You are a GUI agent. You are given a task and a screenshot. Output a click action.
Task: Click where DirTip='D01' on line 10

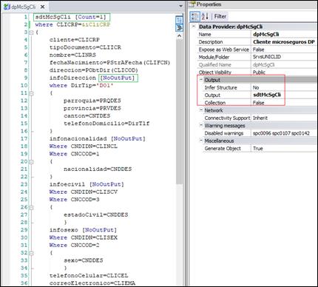[81, 86]
